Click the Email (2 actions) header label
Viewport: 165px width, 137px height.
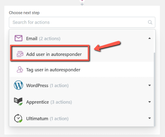[43, 39]
